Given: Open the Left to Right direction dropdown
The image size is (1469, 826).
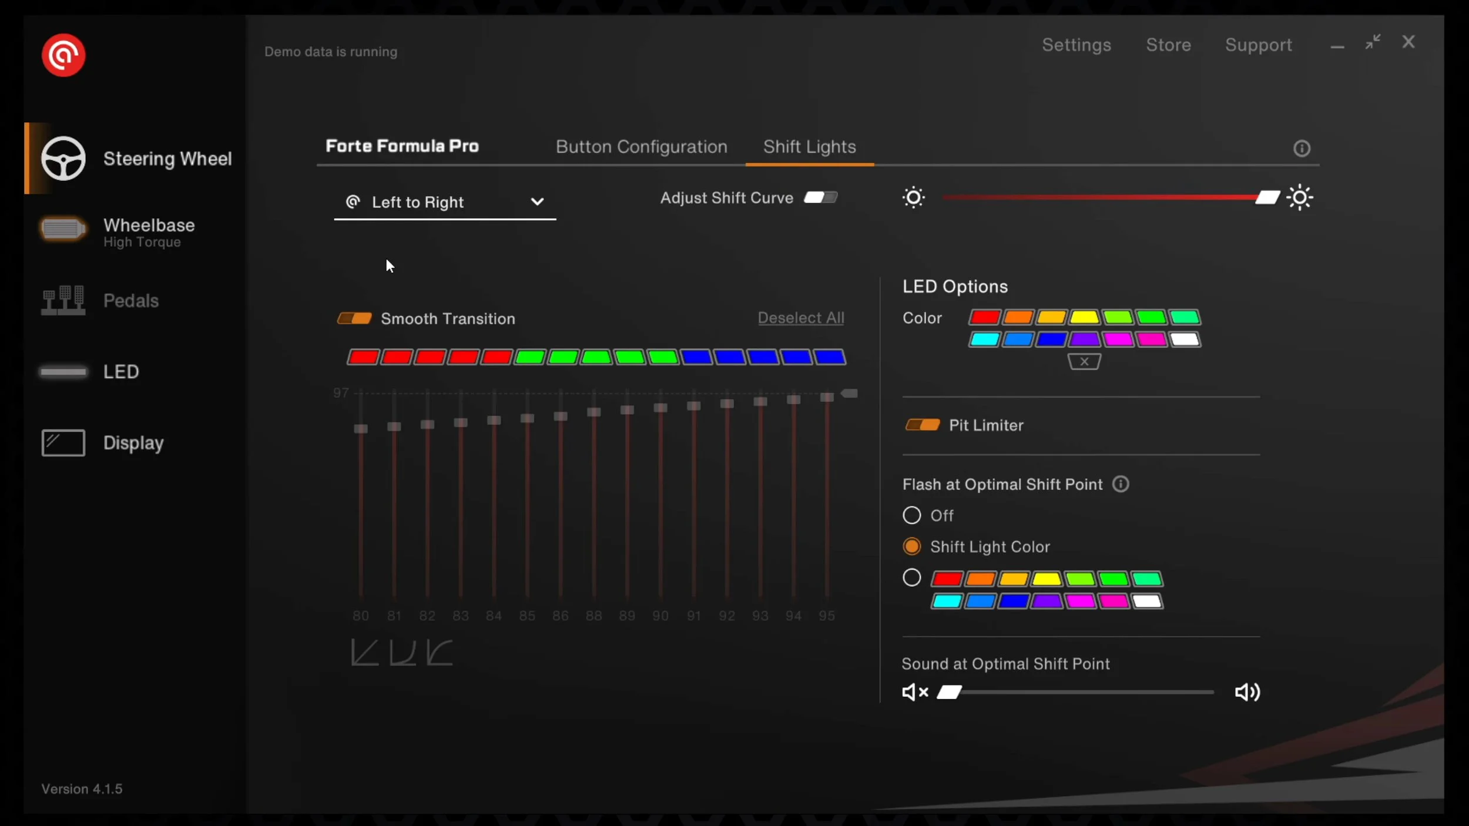Looking at the screenshot, I should (x=445, y=202).
